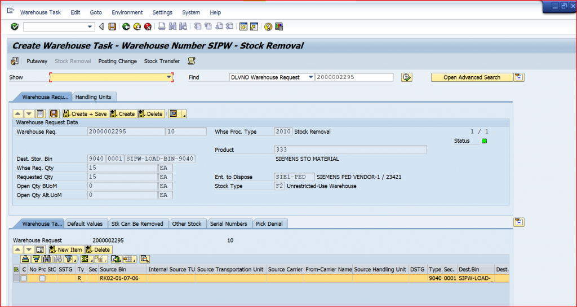Click the green checkmark Enter icon

(15, 27)
